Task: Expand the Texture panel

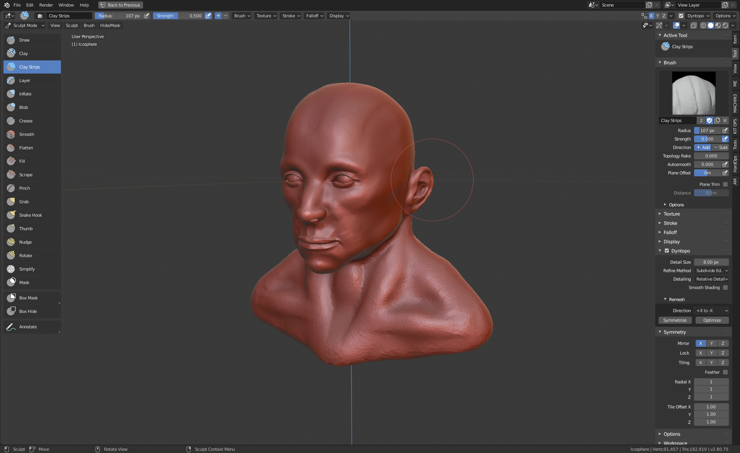Action: [672, 214]
